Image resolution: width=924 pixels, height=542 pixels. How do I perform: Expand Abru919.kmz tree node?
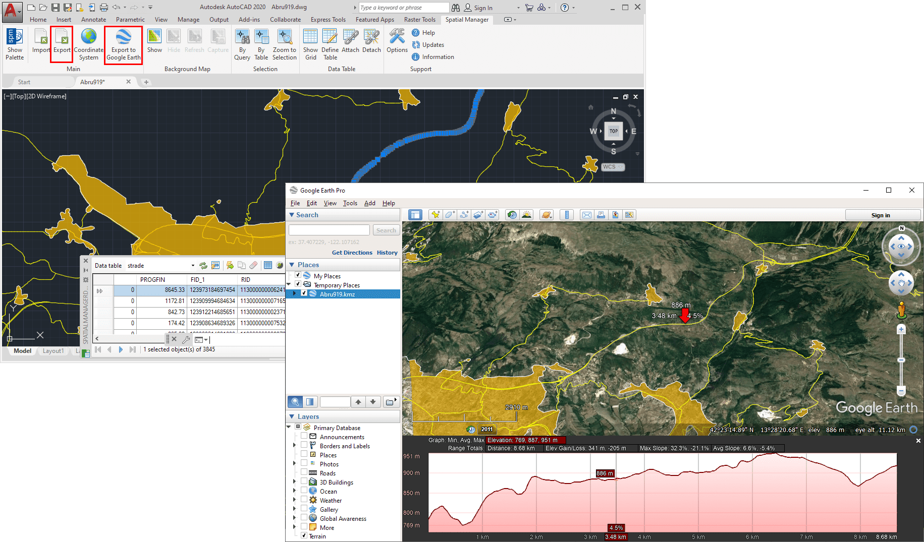tap(295, 293)
